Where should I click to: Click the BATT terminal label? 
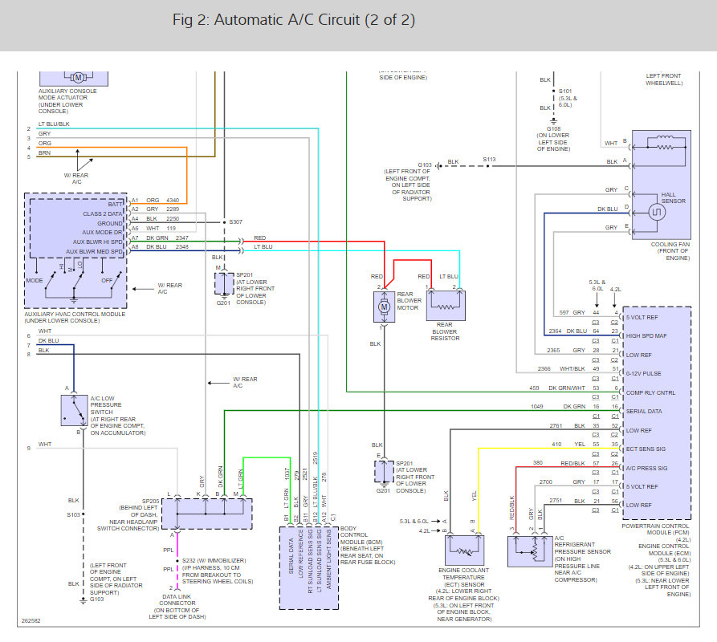116,205
